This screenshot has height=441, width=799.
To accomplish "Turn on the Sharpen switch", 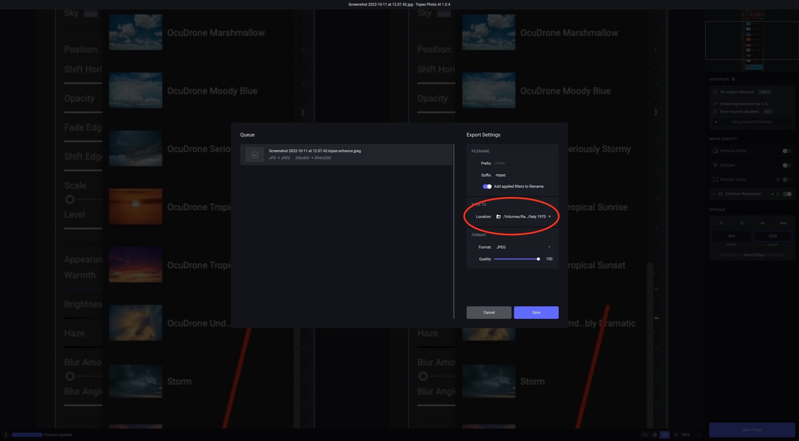I will [x=787, y=165].
